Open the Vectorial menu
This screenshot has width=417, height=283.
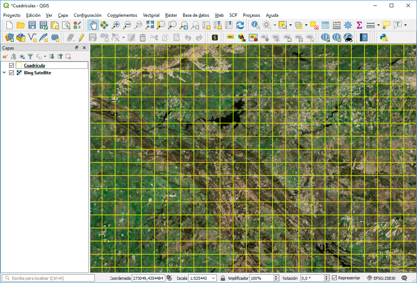tap(151, 15)
